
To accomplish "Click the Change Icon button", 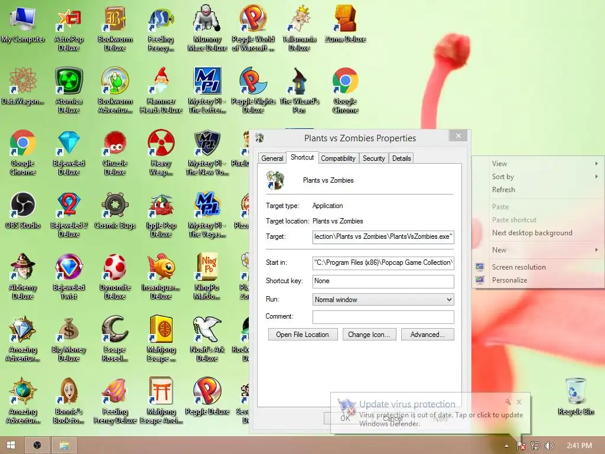I will click(x=369, y=335).
